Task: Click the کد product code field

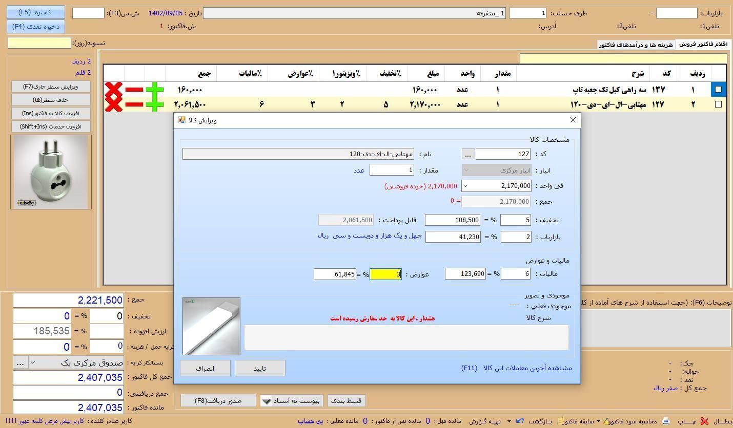Action: pos(503,154)
